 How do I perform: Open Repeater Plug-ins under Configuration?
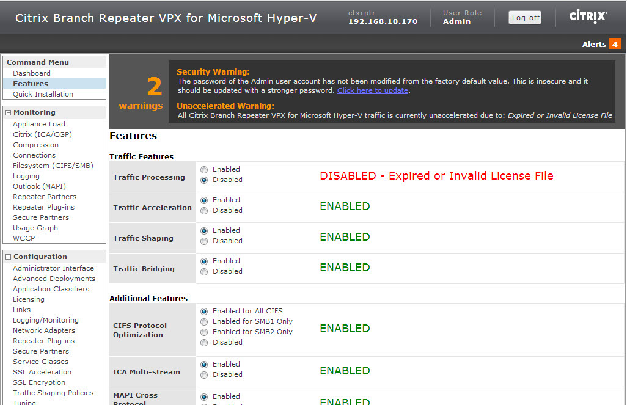(43, 341)
